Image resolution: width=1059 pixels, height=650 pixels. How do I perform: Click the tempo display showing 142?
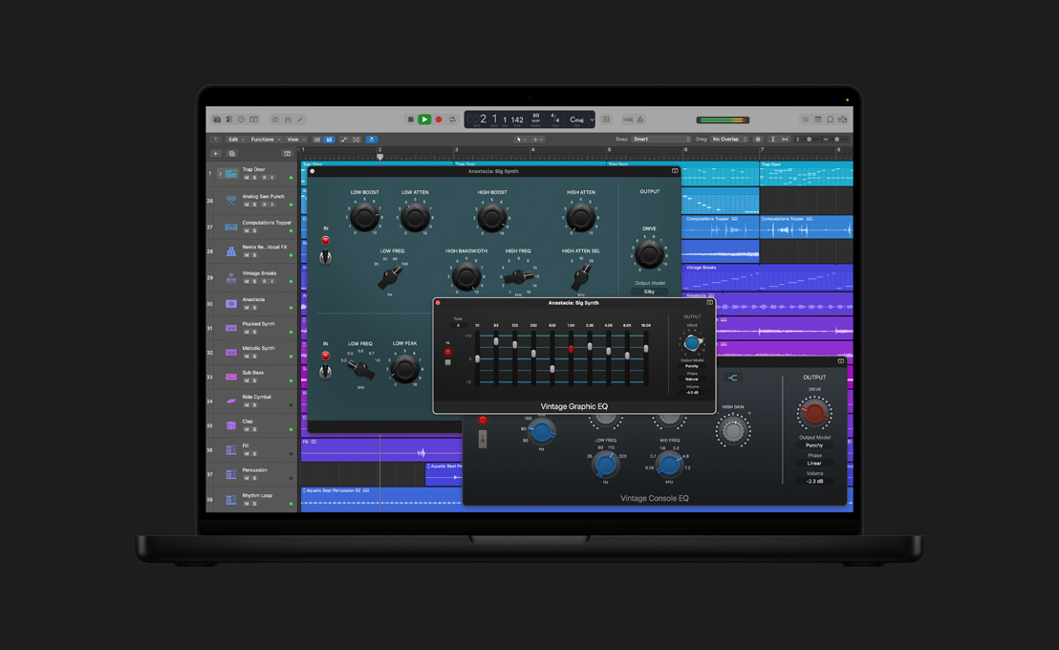tap(516, 119)
